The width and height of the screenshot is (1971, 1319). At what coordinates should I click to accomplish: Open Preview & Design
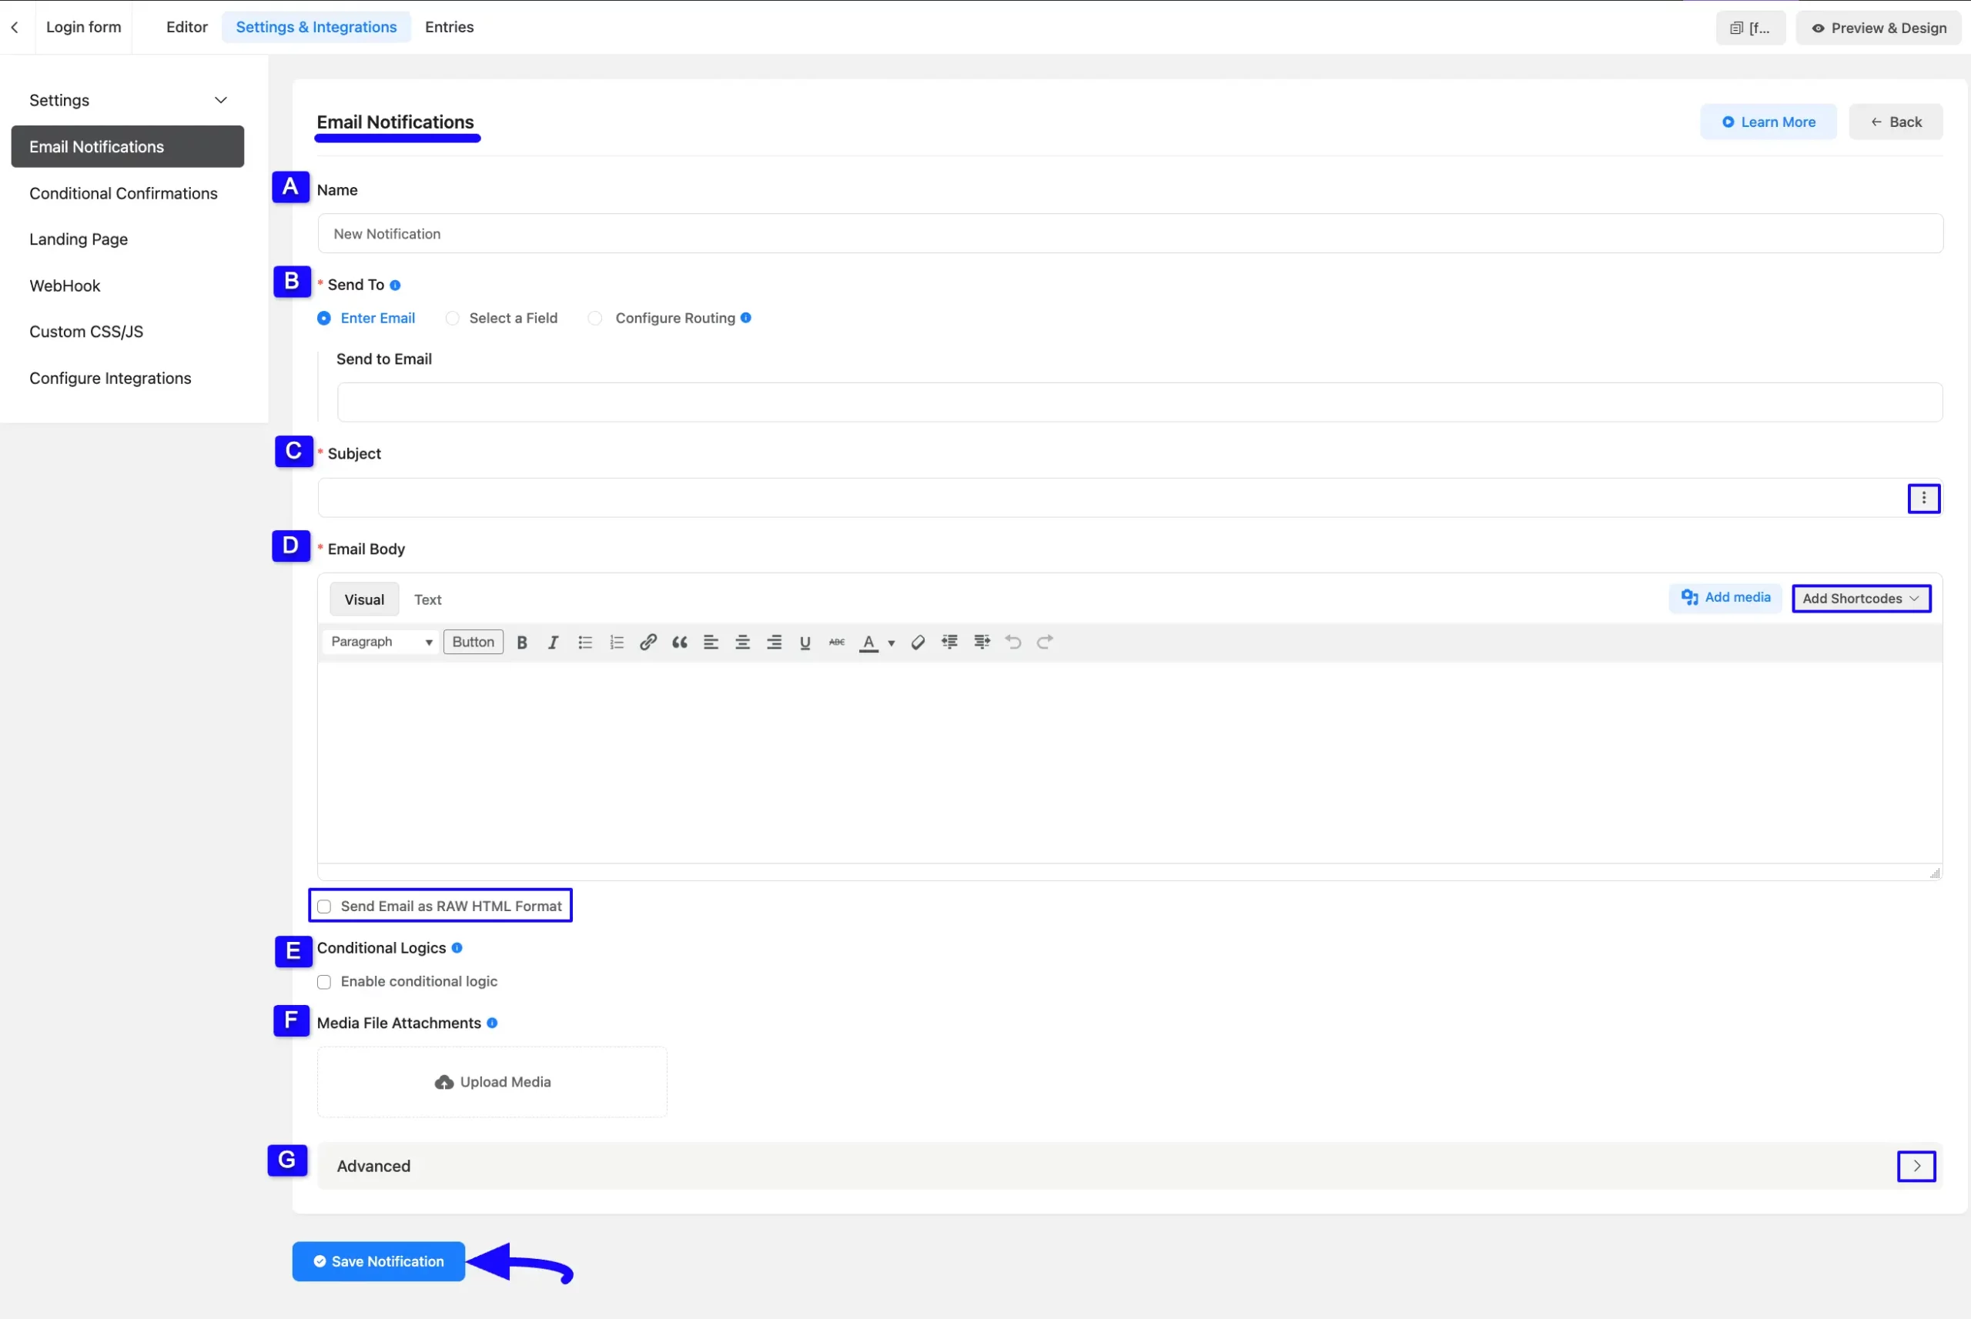(1878, 27)
